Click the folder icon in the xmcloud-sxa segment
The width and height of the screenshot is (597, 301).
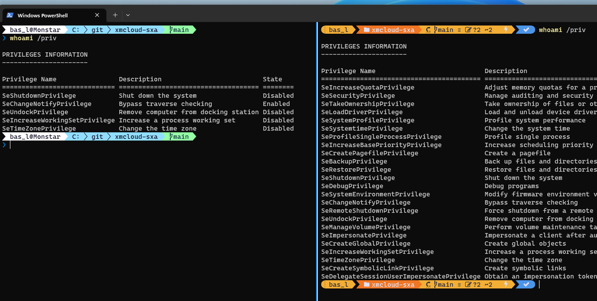point(366,29)
